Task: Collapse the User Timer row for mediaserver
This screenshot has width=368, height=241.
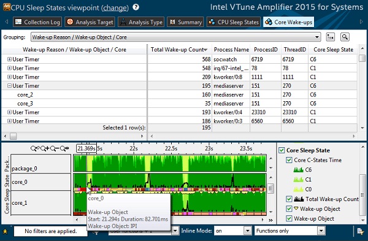Action: (x=9, y=86)
